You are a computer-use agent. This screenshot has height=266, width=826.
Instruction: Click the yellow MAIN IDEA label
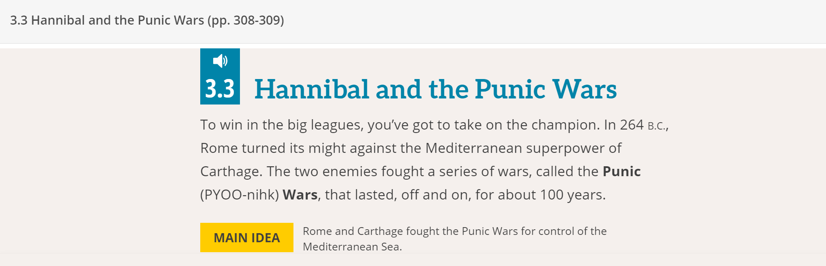(246, 237)
